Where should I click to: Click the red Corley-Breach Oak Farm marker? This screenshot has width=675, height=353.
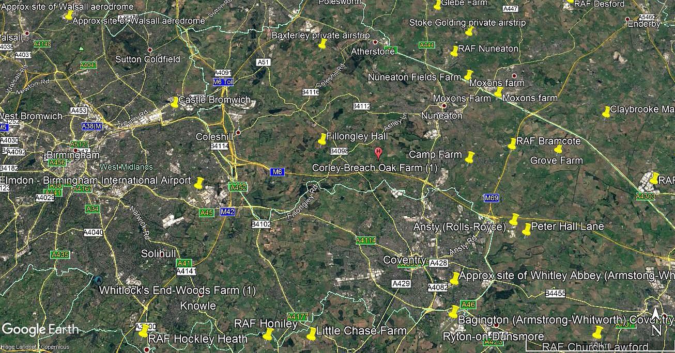[378, 153]
